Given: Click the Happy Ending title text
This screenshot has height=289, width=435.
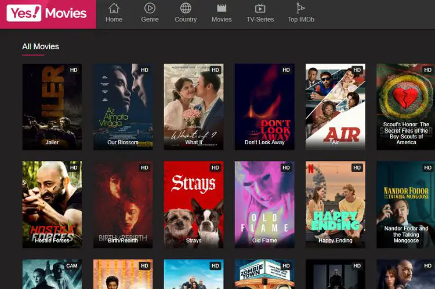Looking at the screenshot, I should (335, 240).
